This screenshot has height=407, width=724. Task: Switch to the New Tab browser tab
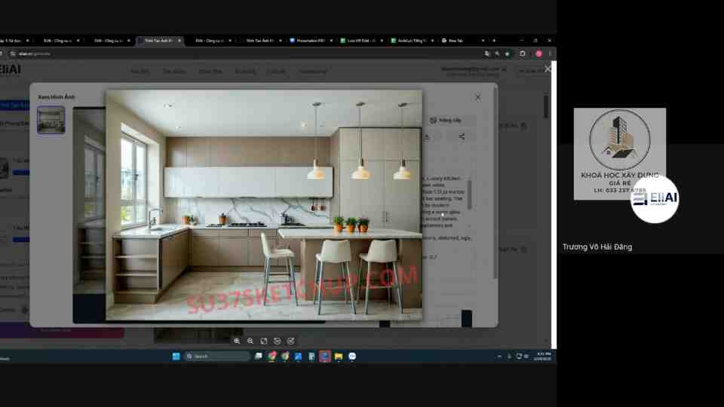(x=462, y=41)
